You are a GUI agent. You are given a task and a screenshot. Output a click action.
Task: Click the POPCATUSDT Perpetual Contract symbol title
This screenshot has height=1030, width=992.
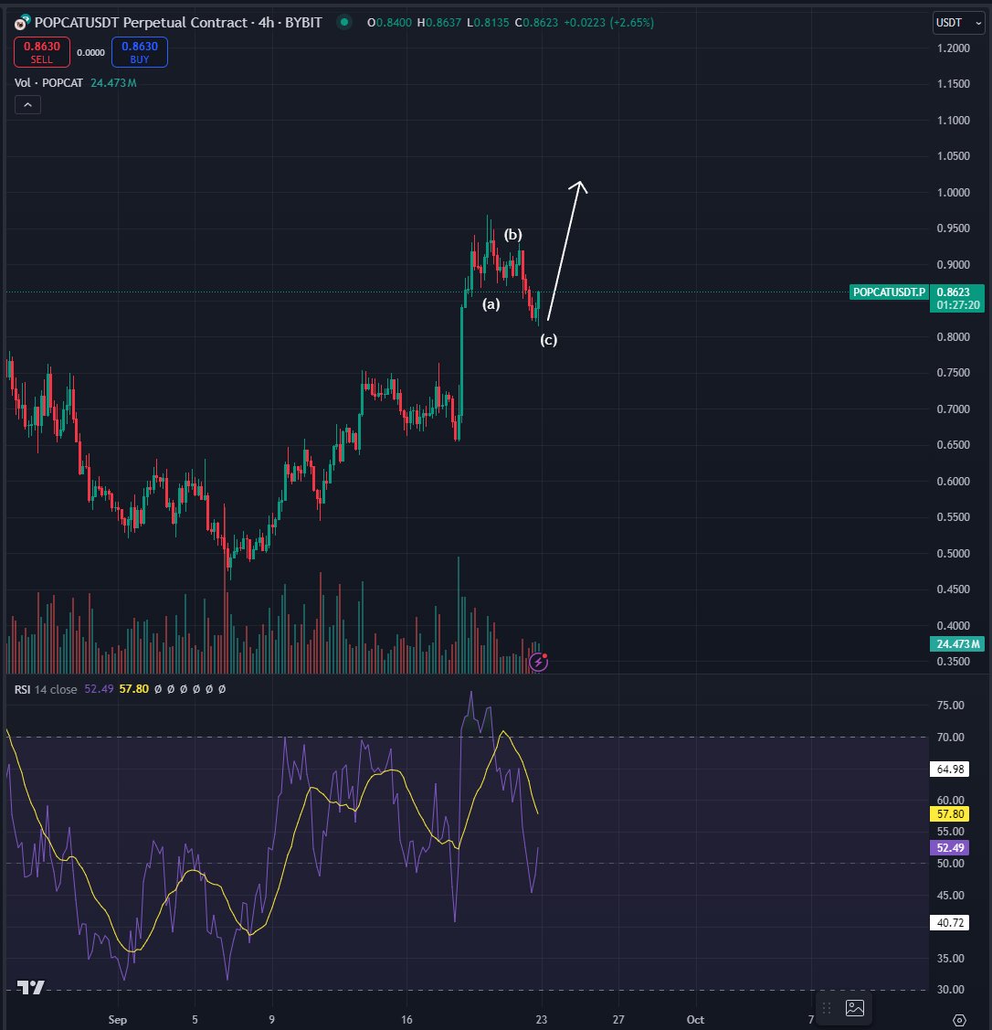coord(134,22)
